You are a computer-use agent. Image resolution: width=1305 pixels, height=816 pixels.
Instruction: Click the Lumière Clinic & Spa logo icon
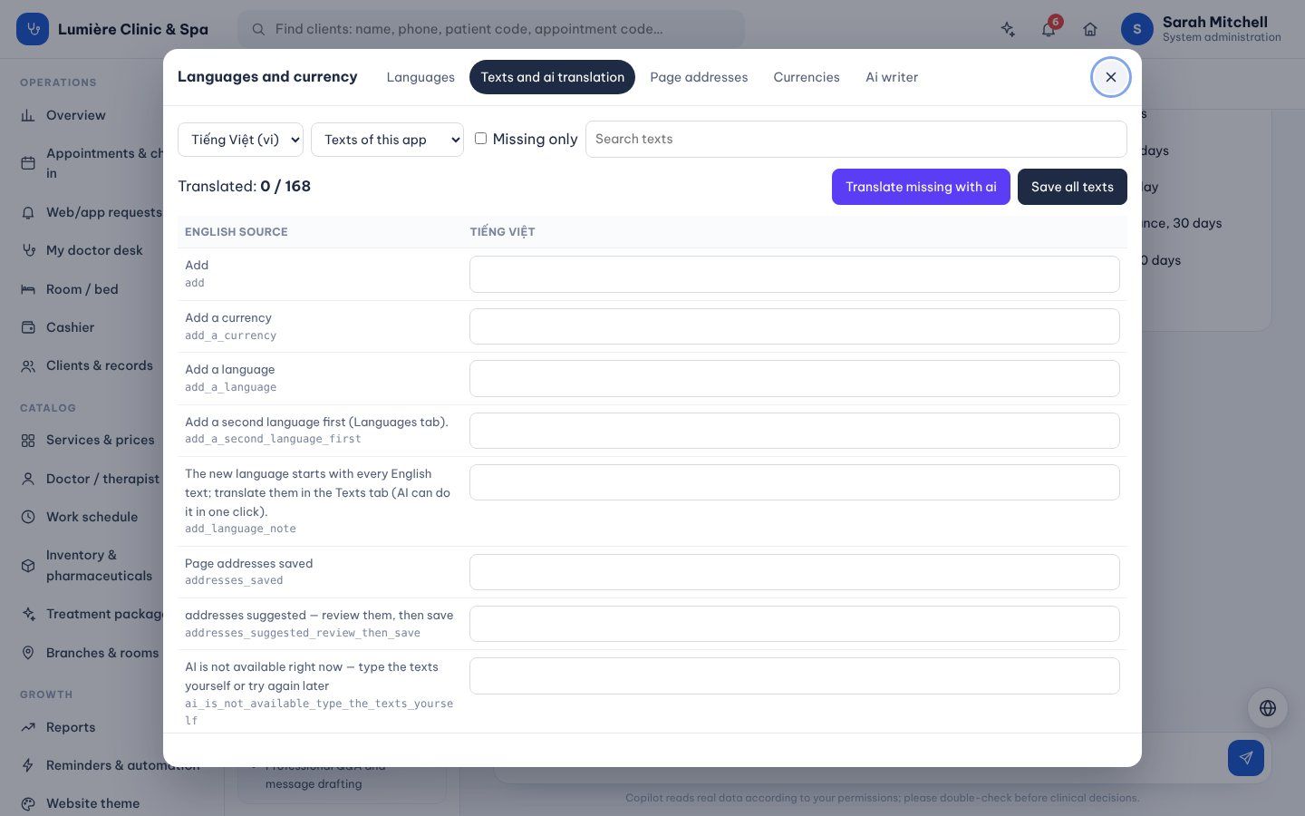point(33,29)
